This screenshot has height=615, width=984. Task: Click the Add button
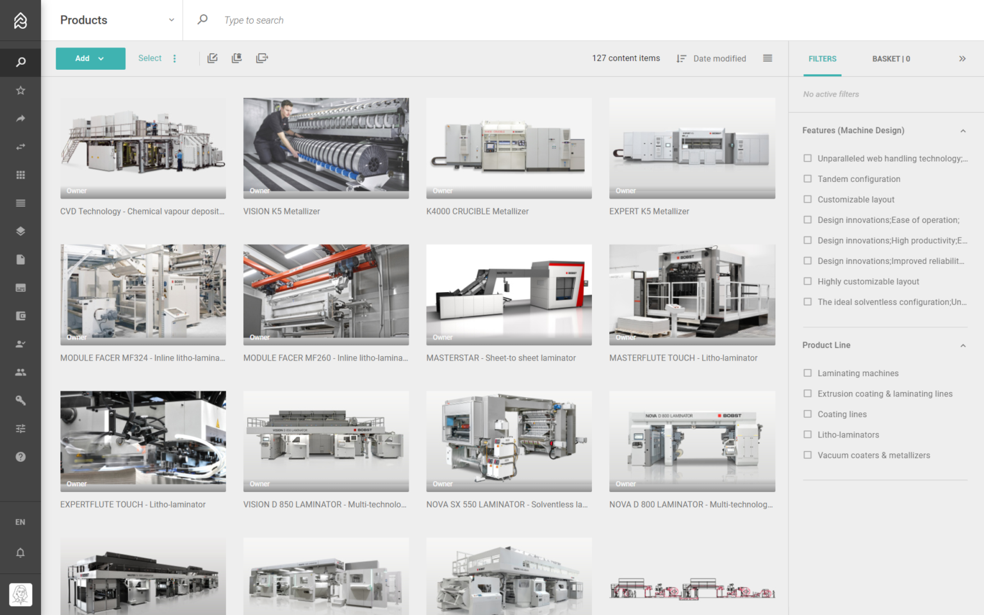(x=90, y=58)
